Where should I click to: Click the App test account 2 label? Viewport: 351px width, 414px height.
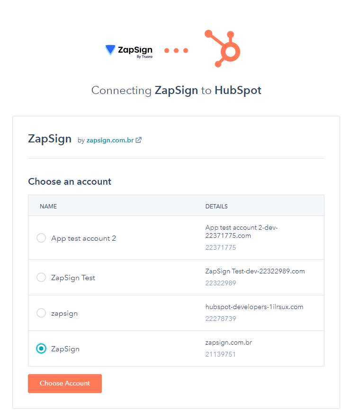pyautogui.click(x=83, y=238)
